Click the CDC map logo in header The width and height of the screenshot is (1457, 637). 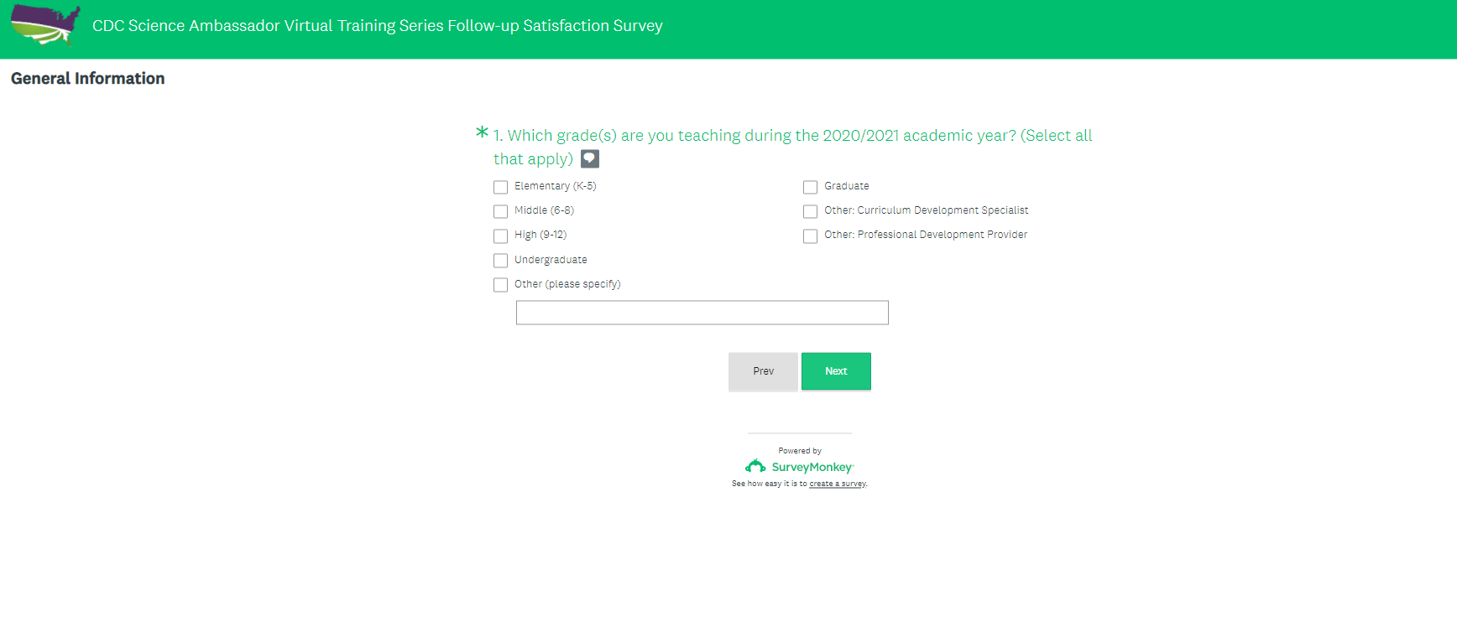click(45, 25)
